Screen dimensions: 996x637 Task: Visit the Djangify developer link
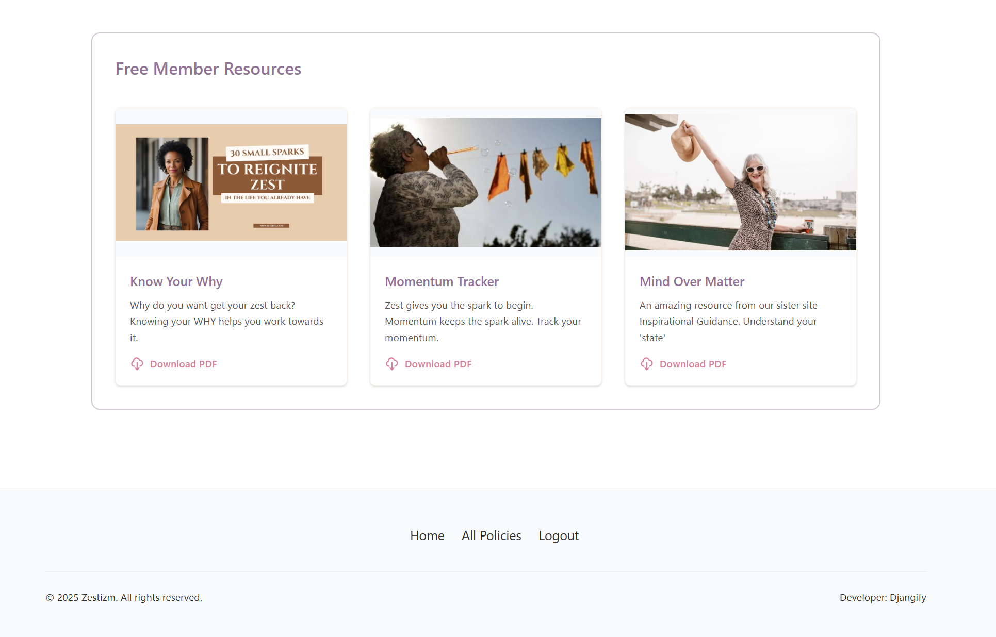(x=908, y=597)
